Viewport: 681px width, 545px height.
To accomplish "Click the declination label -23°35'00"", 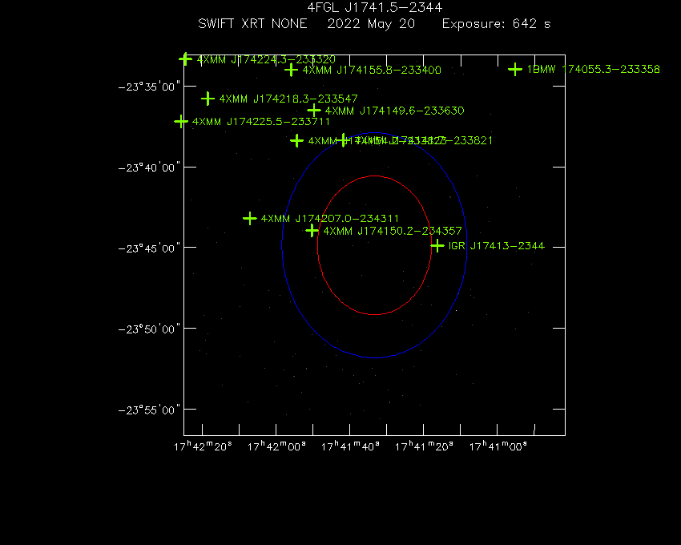I will pyautogui.click(x=149, y=87).
